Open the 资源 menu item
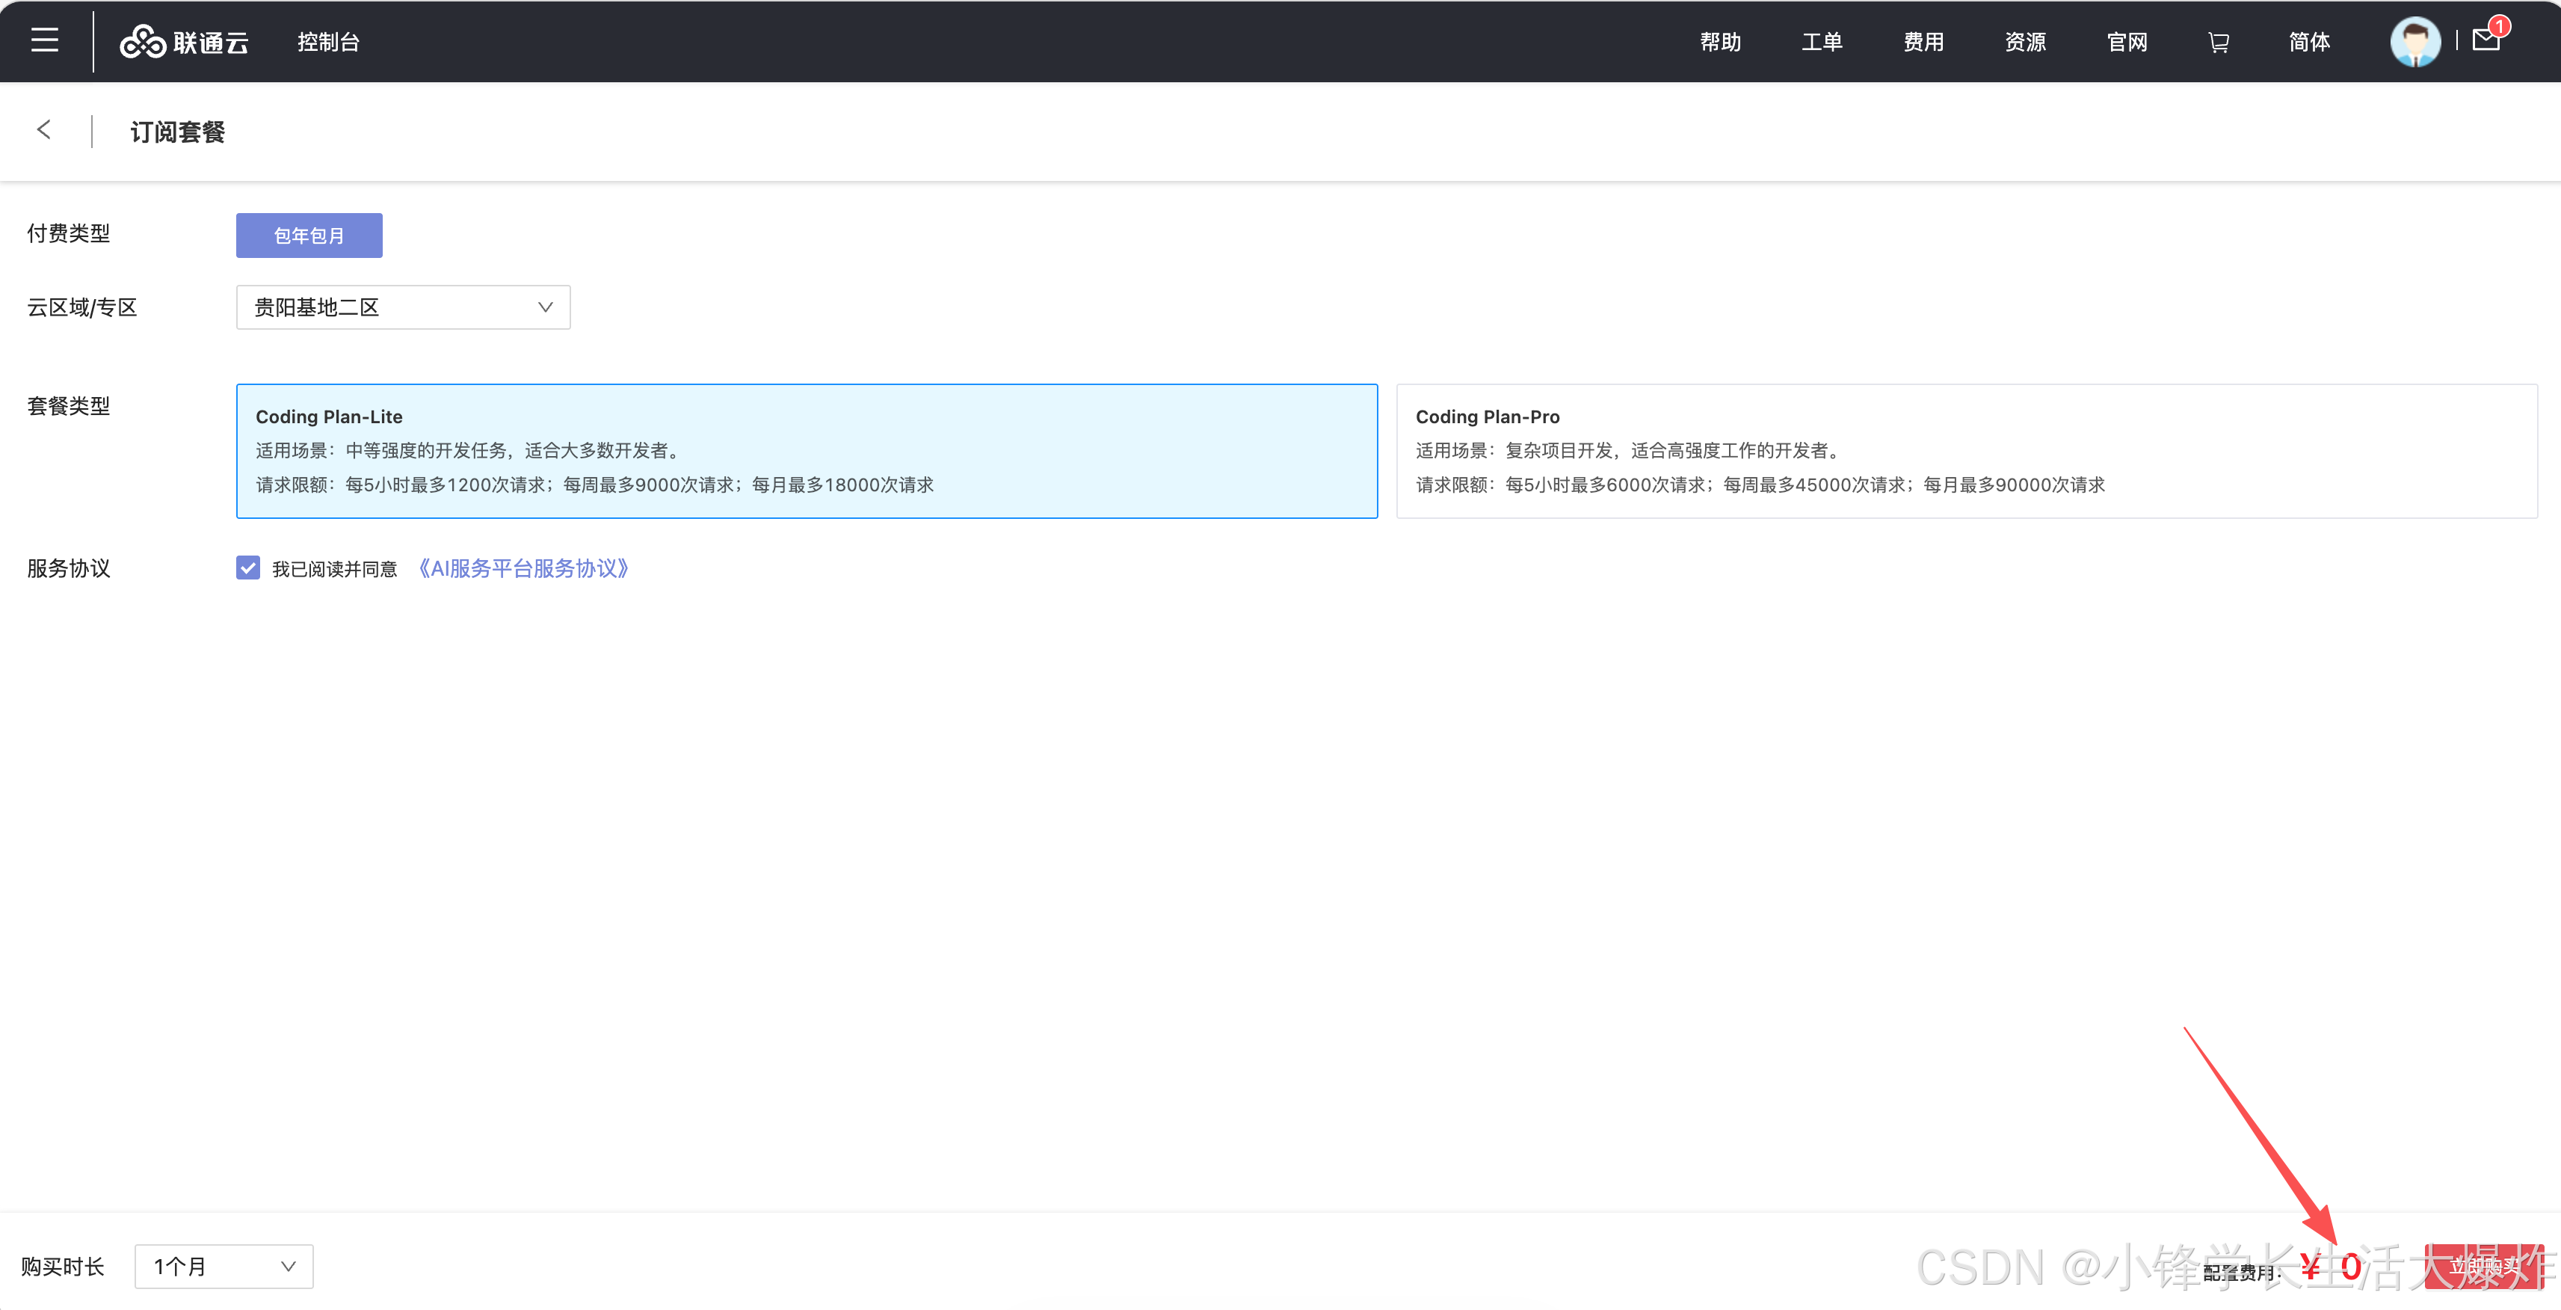This screenshot has width=2561, height=1310. [x=2024, y=42]
